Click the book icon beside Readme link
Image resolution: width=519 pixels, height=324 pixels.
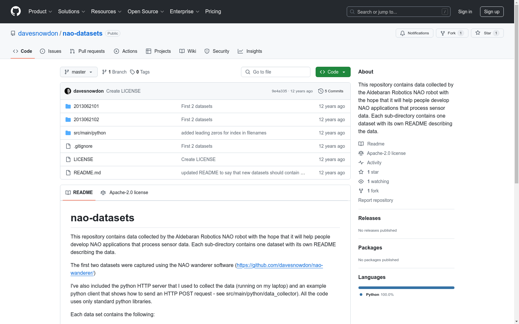(x=361, y=144)
